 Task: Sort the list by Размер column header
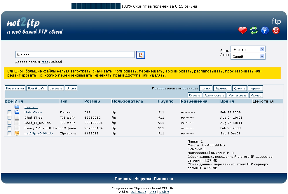[92, 101]
